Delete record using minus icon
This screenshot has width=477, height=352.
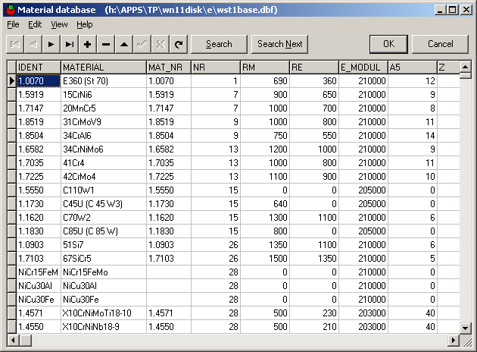click(106, 44)
